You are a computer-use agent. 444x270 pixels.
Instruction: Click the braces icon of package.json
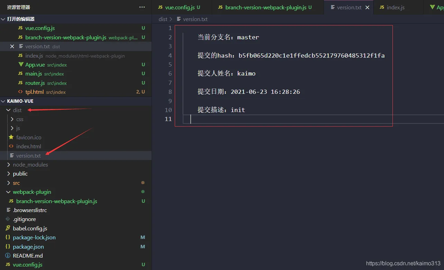8,247
